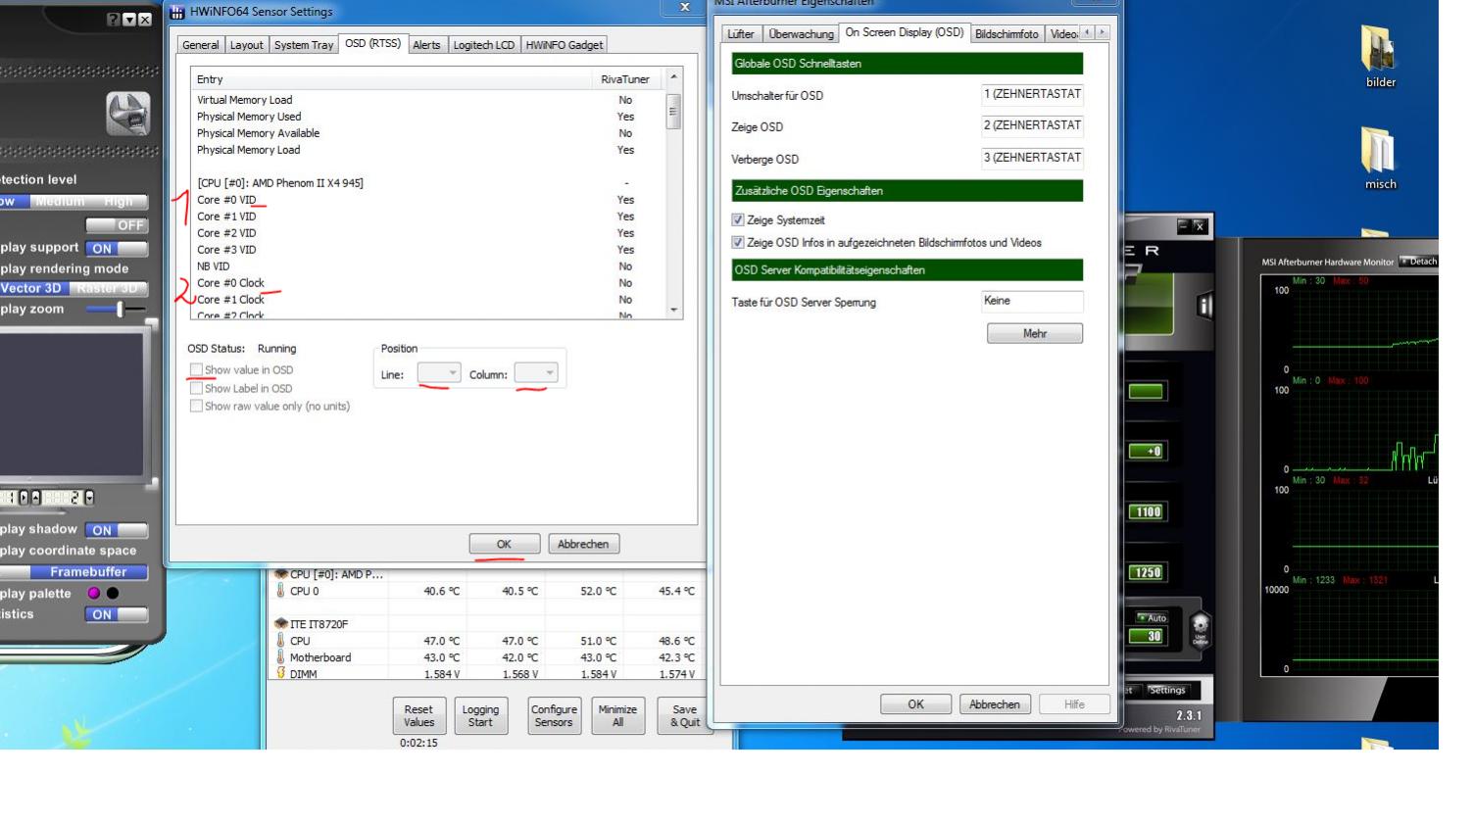The width and height of the screenshot is (1473, 823).
Task: Switch to Überwachung tab
Action: 801,34
